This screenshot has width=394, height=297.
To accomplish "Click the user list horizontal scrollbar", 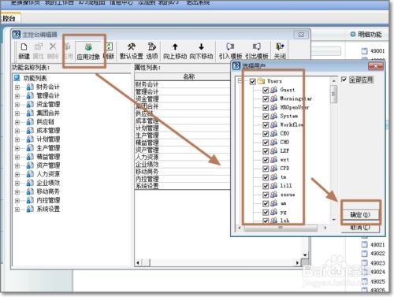I will 282,228.
